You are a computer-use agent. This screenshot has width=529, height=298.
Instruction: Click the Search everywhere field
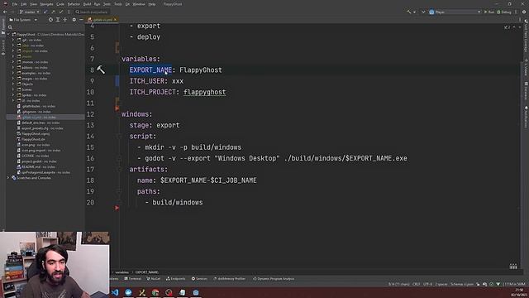click(x=92, y=12)
